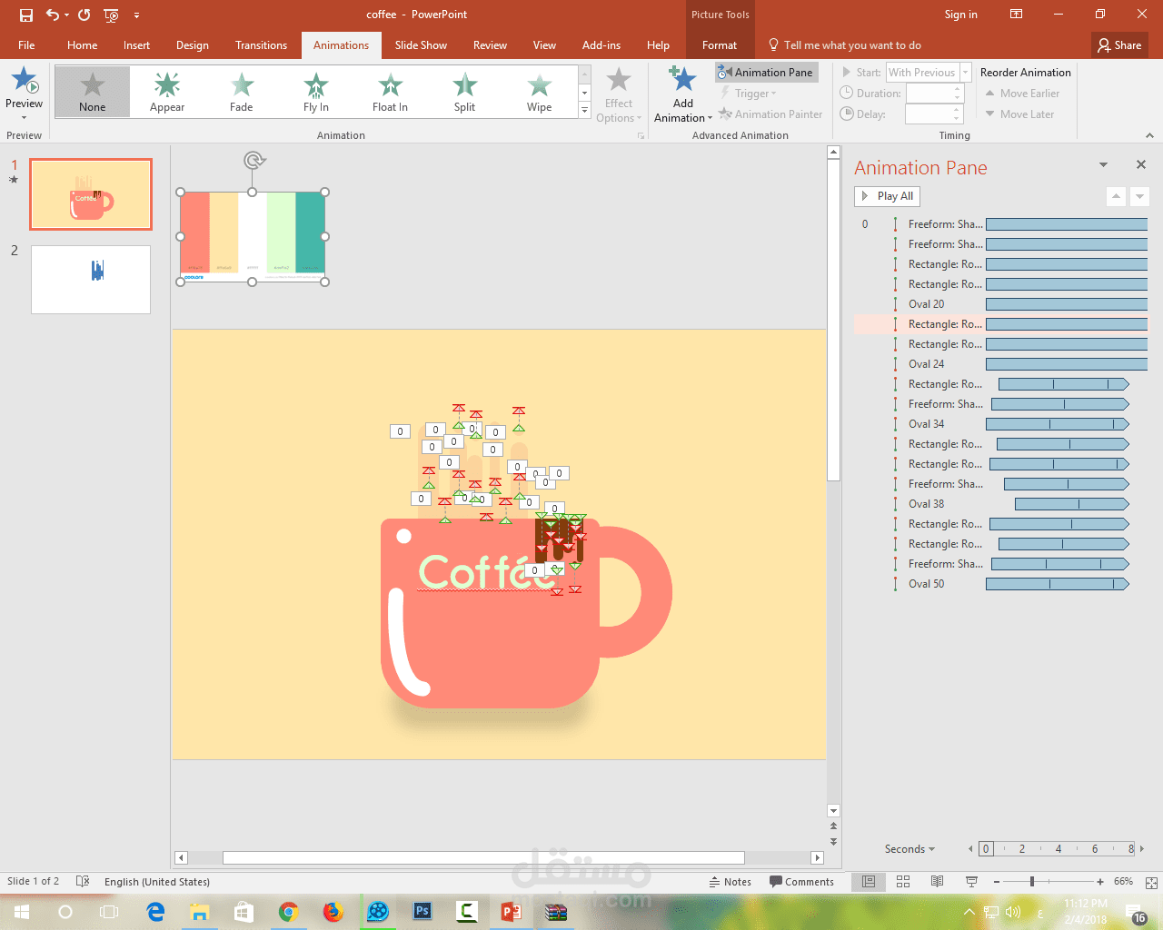Select the Oval 34 animation entry

[x=1001, y=424]
